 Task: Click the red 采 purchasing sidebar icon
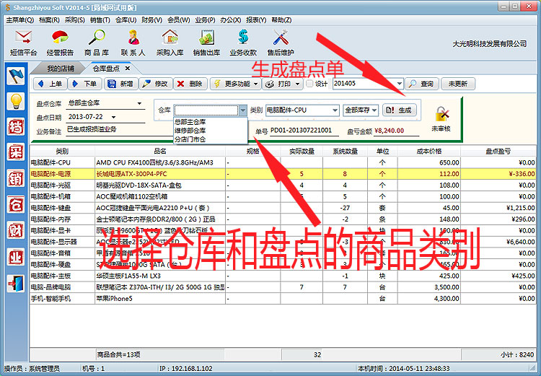(16, 152)
